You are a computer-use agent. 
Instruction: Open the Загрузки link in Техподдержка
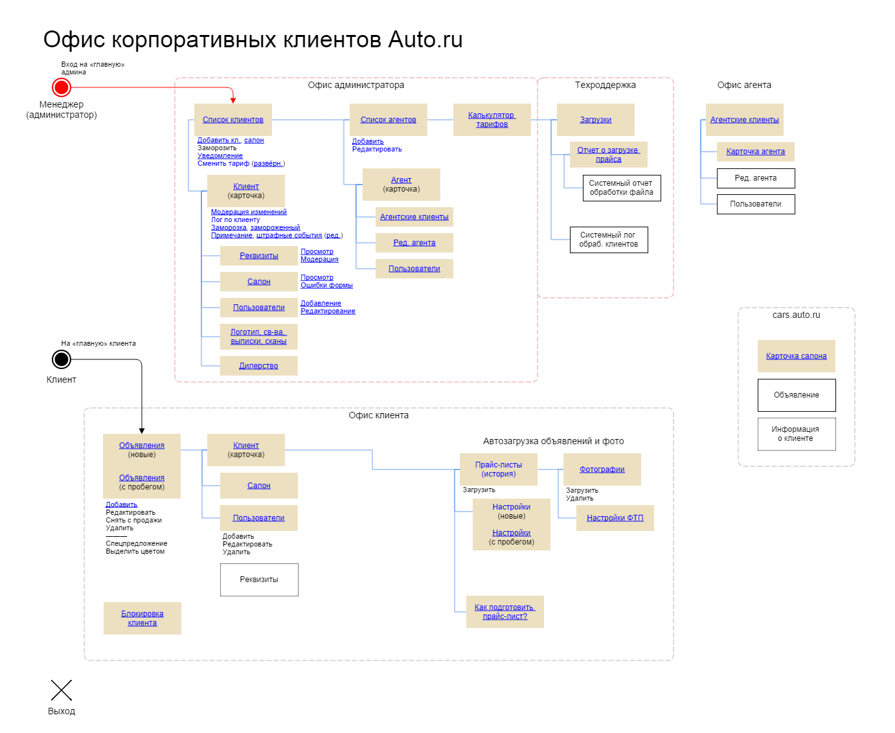(x=596, y=120)
